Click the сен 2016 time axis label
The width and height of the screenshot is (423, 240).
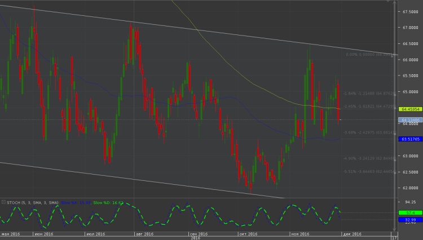pos(199,234)
